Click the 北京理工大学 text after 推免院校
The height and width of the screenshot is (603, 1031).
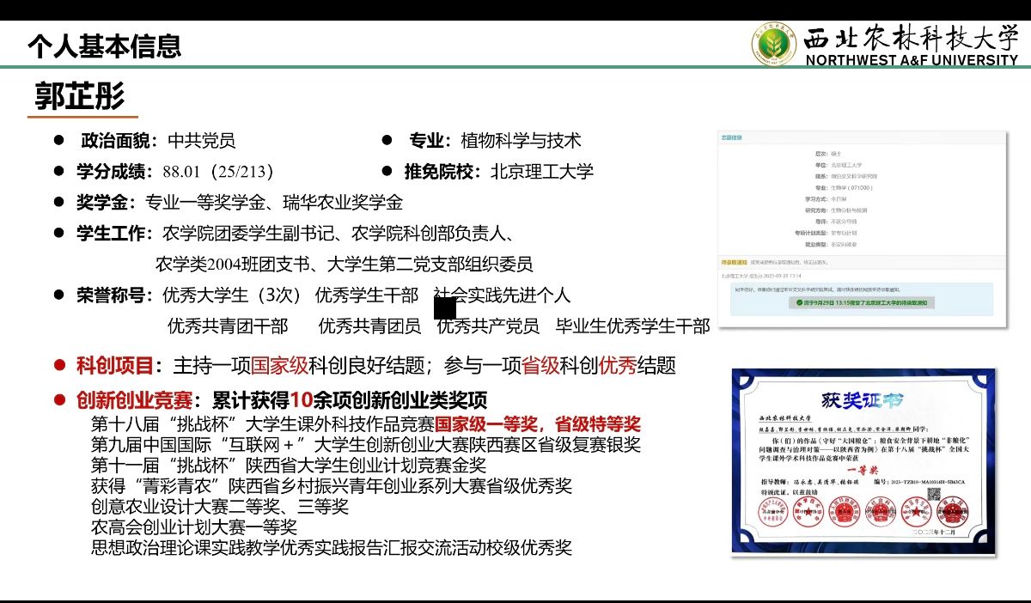point(542,171)
